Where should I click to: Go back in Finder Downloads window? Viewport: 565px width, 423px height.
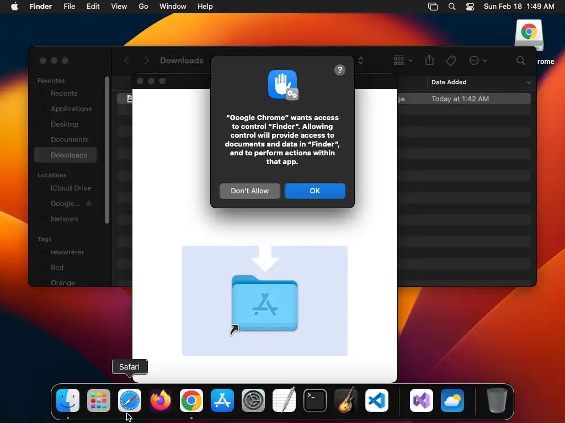pos(126,61)
